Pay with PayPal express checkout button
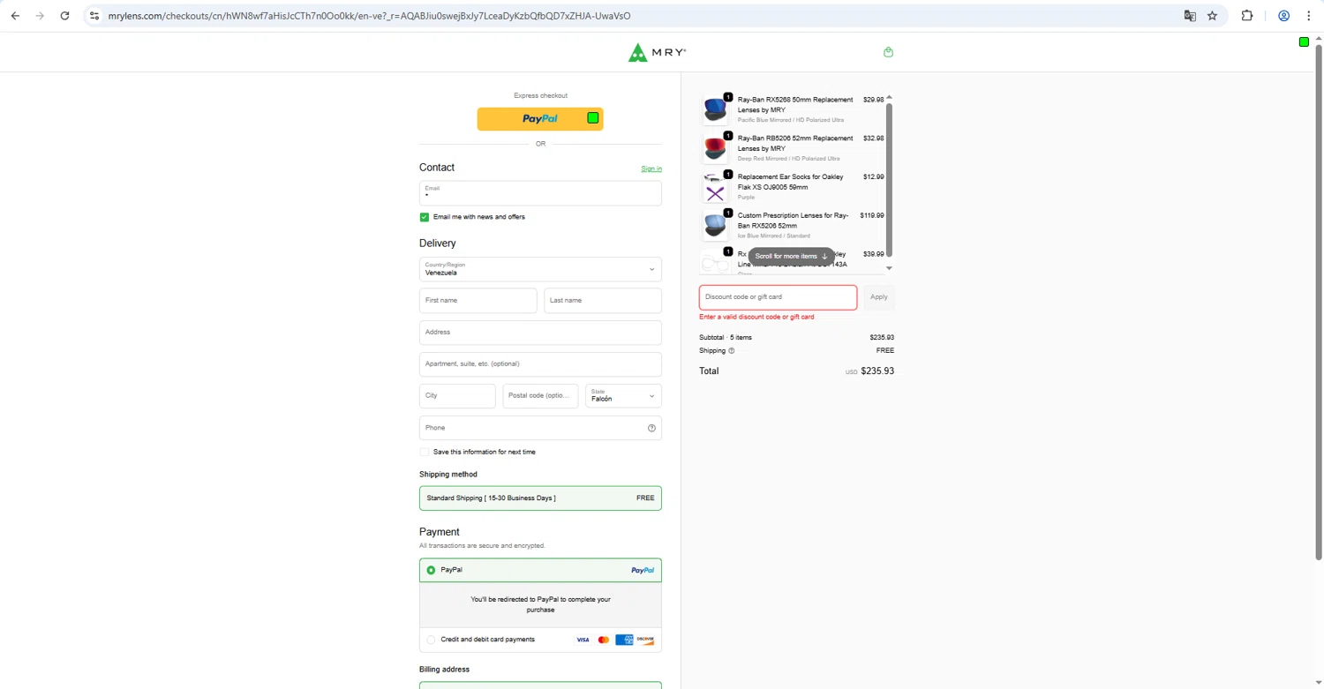The image size is (1324, 689). (540, 119)
